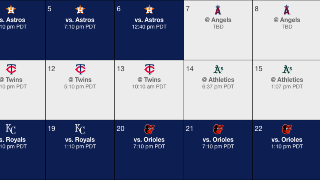Click the Astros logo on day 5

80,10
